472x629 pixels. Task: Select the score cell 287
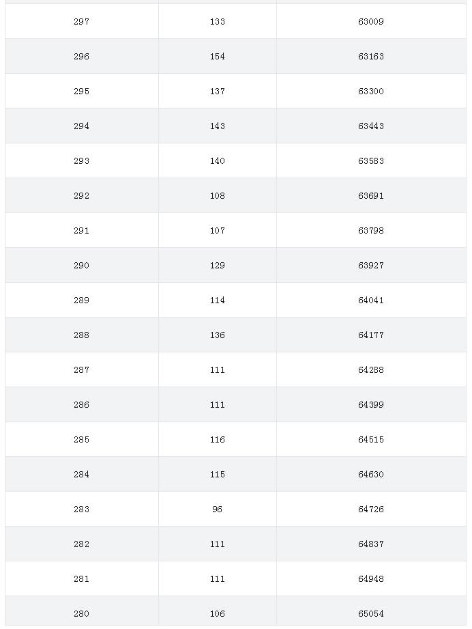click(81, 370)
